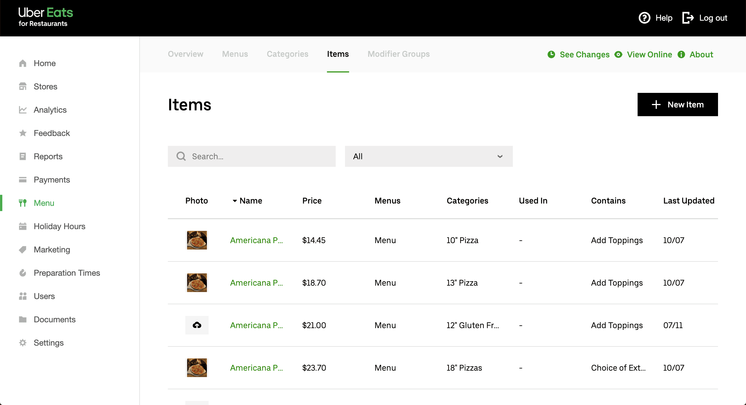The height and width of the screenshot is (405, 746).
Task: Click inside the Search field
Action: (x=252, y=156)
